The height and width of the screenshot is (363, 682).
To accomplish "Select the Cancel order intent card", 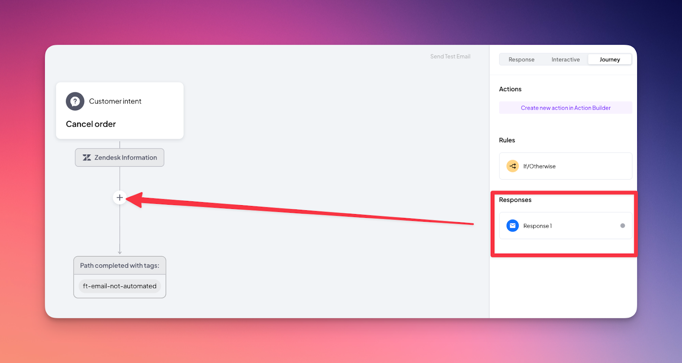I will pos(120,111).
